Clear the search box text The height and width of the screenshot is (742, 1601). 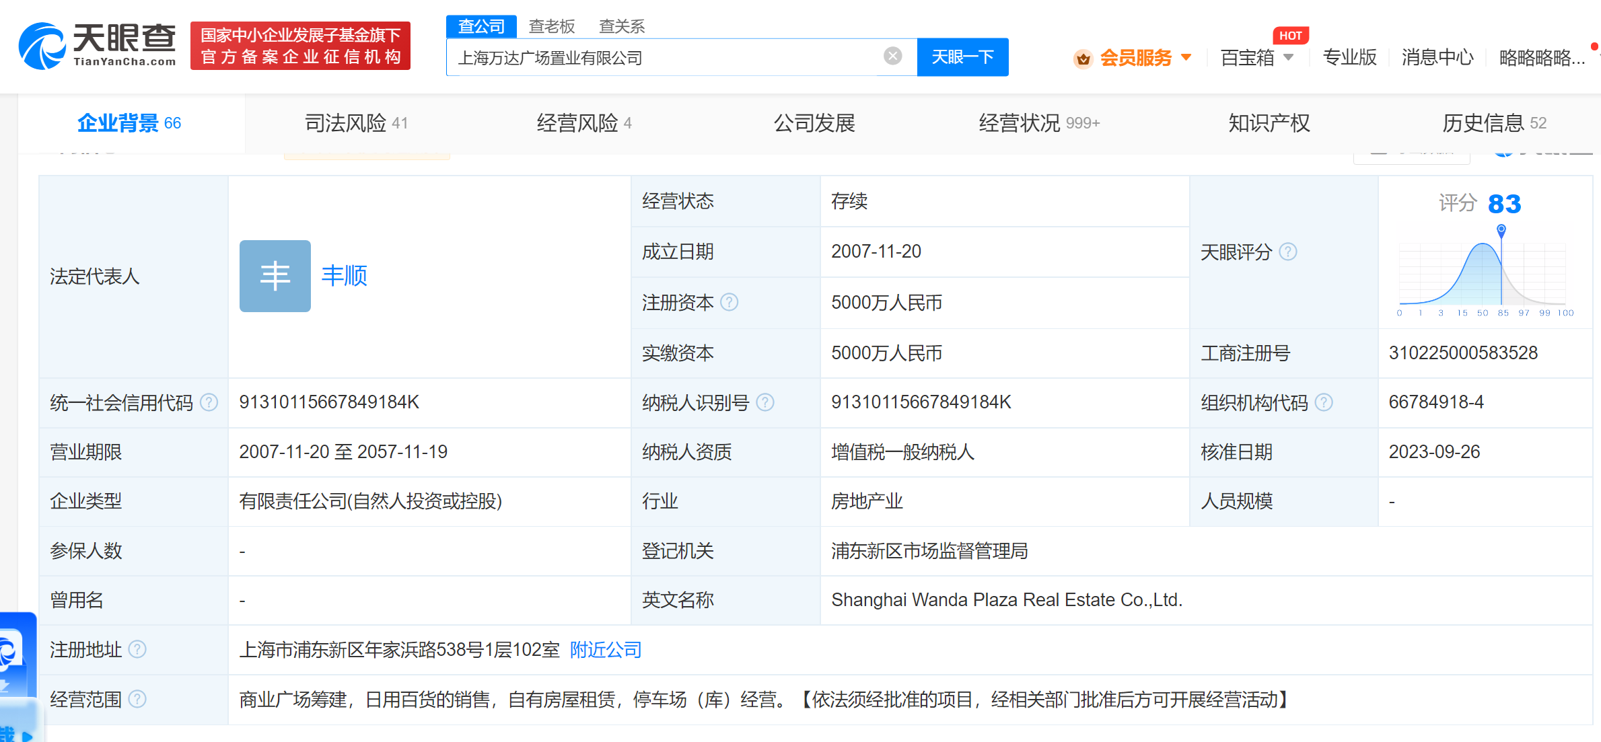coord(892,56)
